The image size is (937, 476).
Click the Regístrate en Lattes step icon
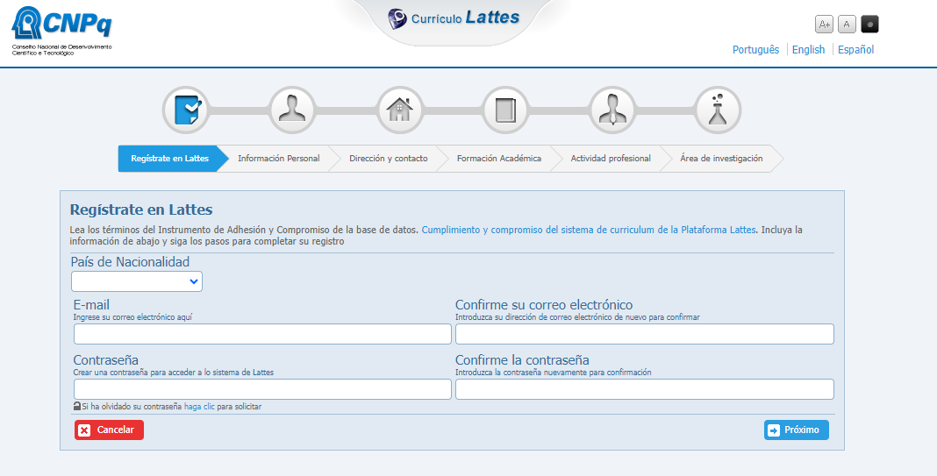click(186, 110)
